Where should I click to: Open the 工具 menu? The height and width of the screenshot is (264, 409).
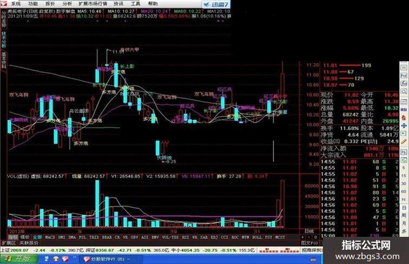tap(135, 3)
